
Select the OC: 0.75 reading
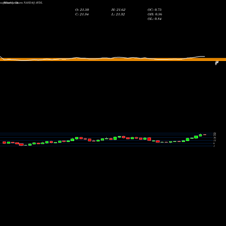(x=155, y=9)
